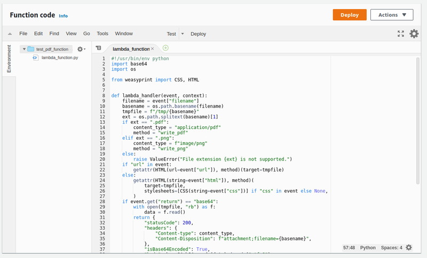Viewport: 427px width, 258px height.
Task: Close the lambda_function editor tab
Action: (153, 49)
